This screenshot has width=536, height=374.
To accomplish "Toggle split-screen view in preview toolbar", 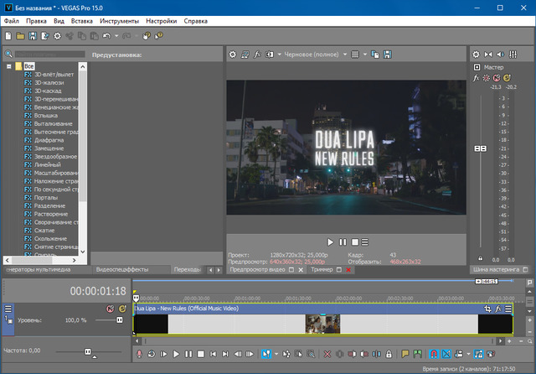I will coord(270,55).
